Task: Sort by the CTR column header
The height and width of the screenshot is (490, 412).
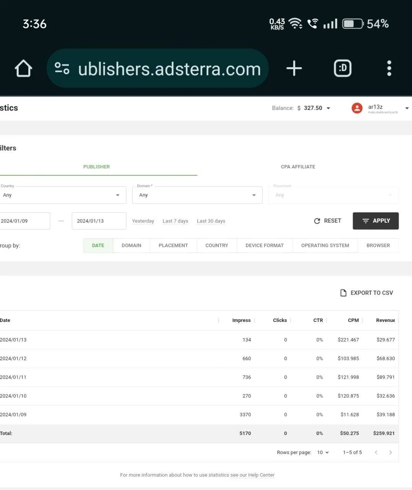Action: click(x=318, y=320)
